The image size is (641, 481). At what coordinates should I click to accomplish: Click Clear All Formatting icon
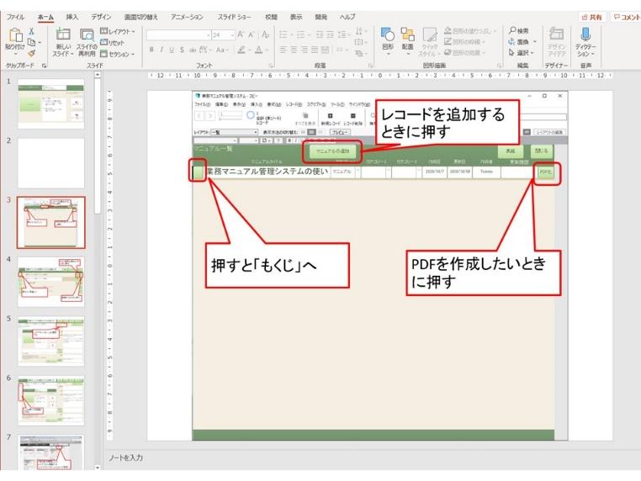pos(266,34)
